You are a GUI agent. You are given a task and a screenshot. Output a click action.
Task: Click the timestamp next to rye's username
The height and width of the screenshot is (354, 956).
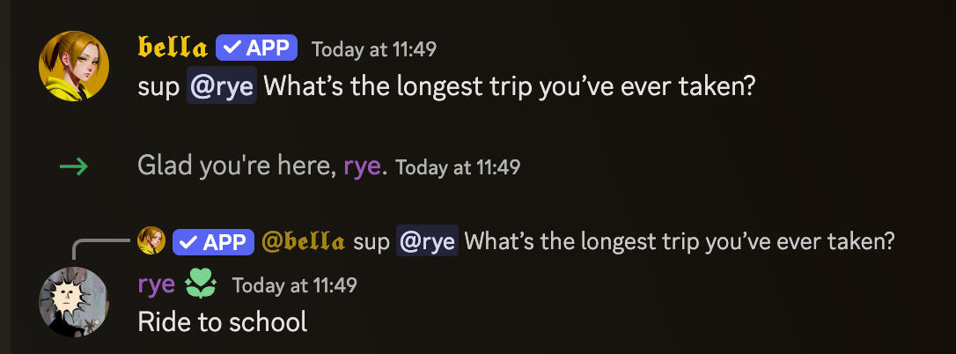tap(295, 285)
